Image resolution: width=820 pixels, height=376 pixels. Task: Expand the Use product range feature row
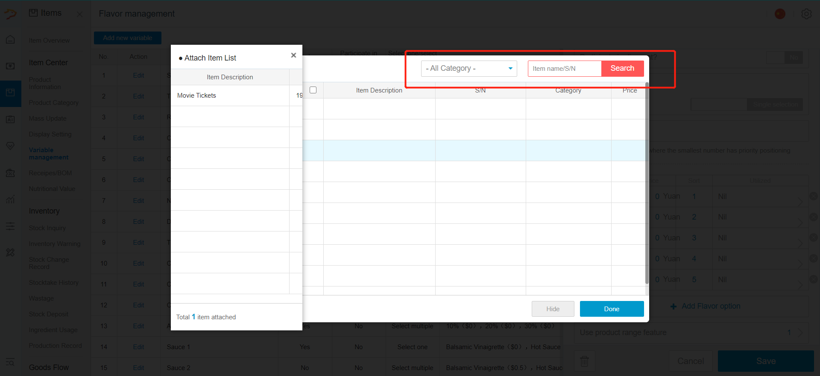pos(692,333)
